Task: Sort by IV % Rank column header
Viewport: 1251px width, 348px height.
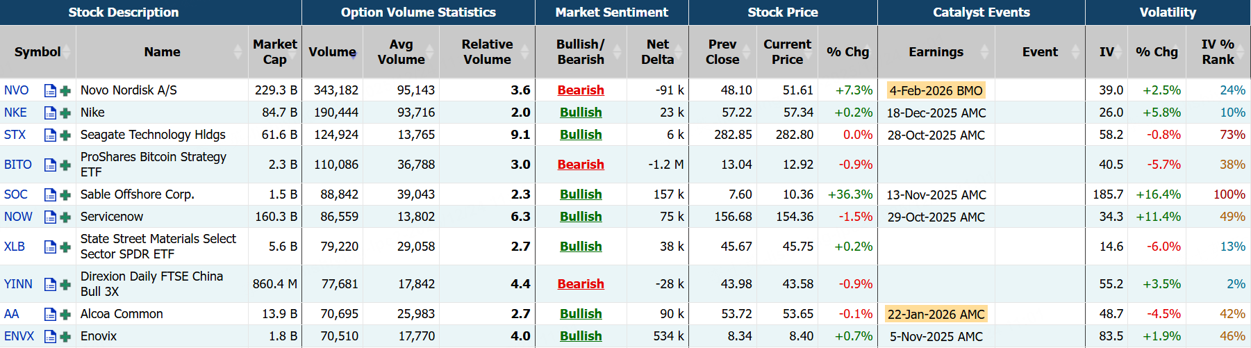Action: (1218, 52)
